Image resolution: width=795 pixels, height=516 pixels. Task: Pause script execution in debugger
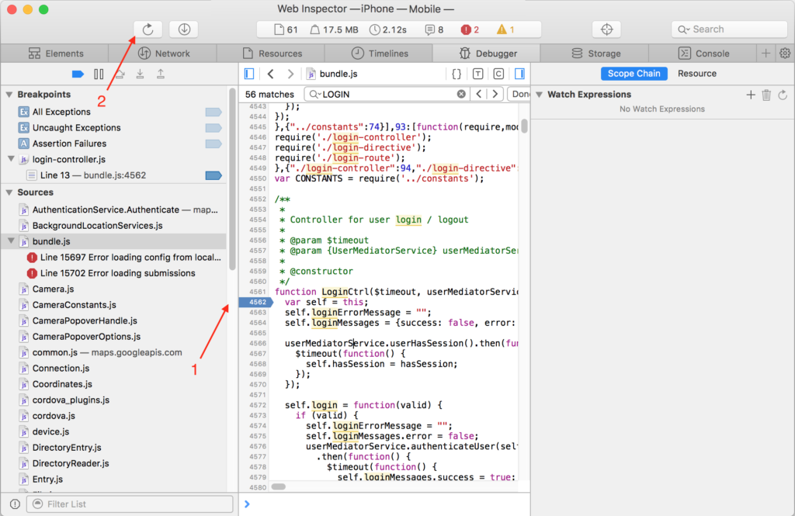[99, 74]
